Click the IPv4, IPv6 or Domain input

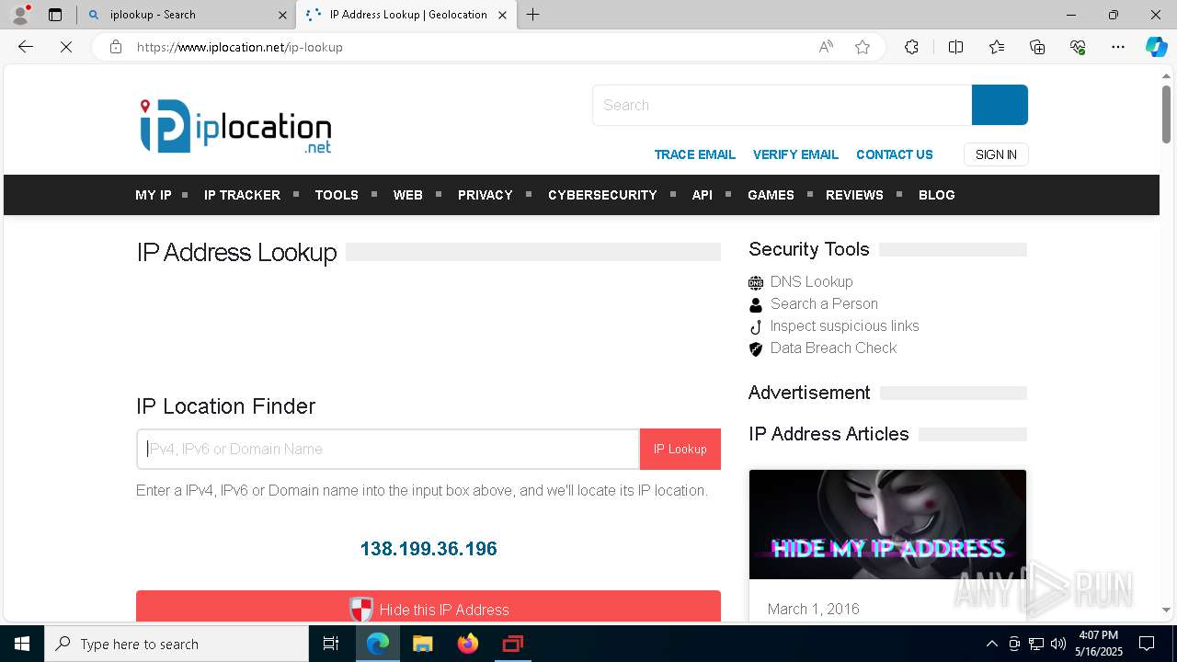click(388, 449)
